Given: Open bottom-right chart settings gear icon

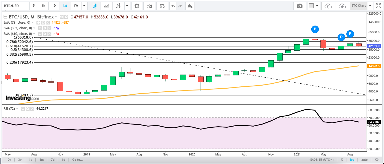Looking at the screenshot, I should (377, 160).
